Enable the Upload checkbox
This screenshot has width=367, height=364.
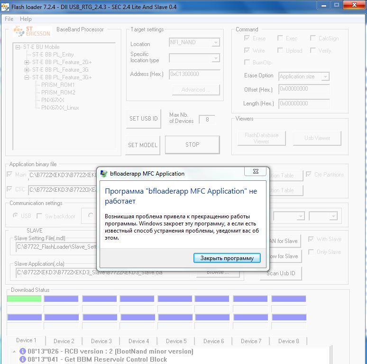click(280, 50)
